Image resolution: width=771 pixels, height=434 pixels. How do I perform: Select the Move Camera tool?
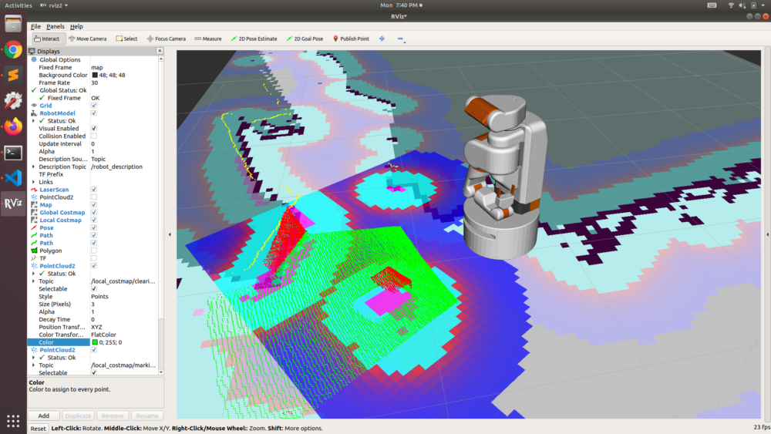(87, 39)
